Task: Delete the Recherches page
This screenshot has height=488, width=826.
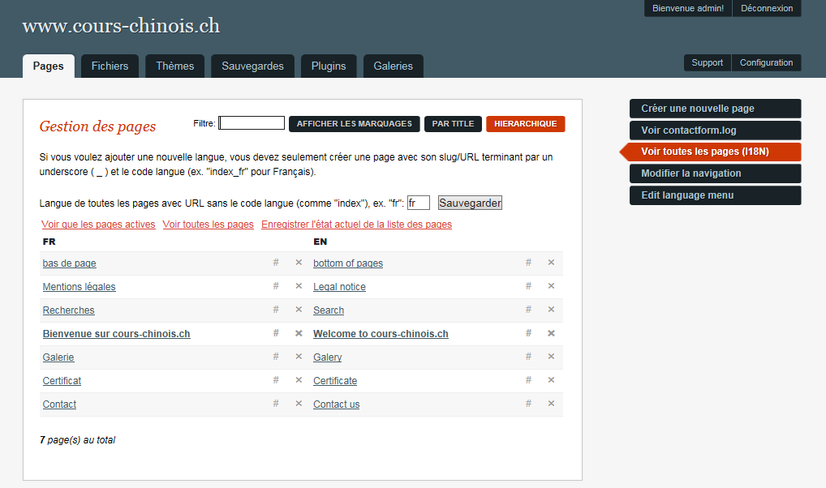Action: [299, 310]
